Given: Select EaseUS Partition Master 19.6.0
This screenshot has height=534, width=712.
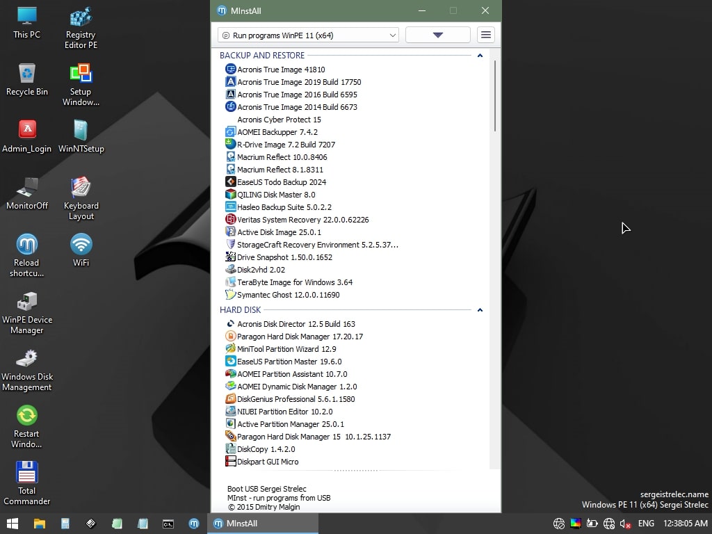Looking at the screenshot, I should coord(289,362).
